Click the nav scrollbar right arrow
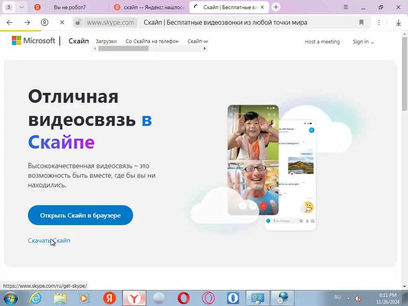 (x=205, y=48)
